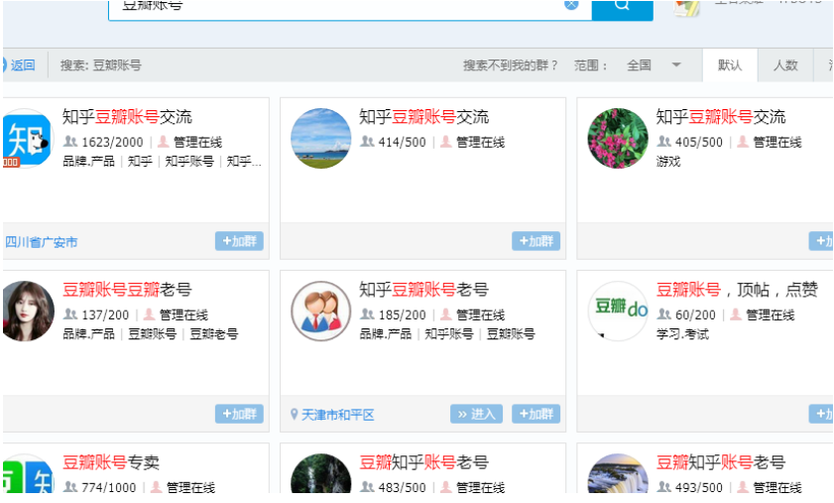Viewport: 834px width, 503px height.
Task: Click into the search input field
Action: click(337, 6)
